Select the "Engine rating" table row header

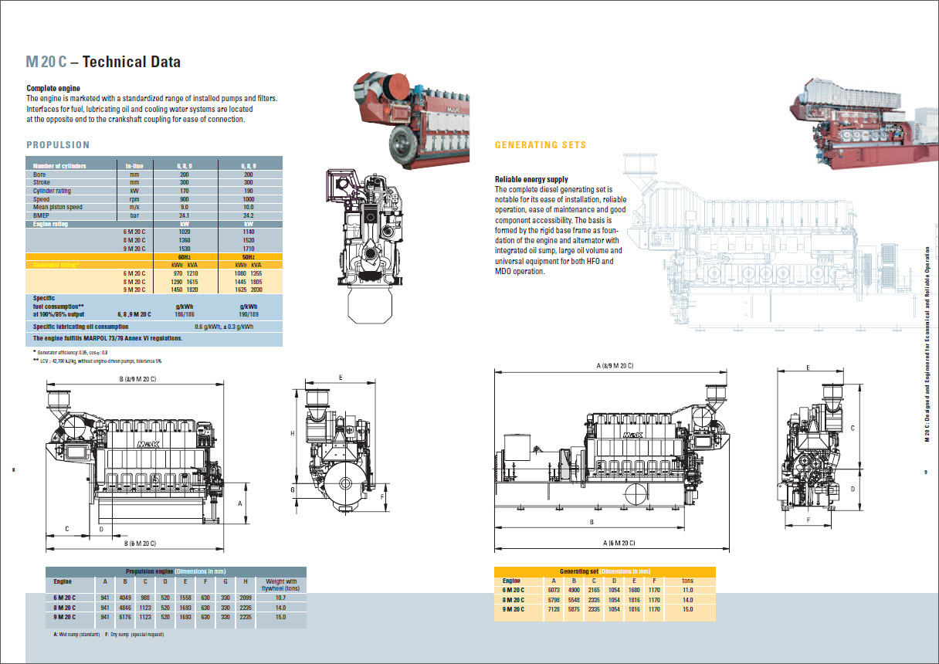pyautogui.click(x=53, y=224)
